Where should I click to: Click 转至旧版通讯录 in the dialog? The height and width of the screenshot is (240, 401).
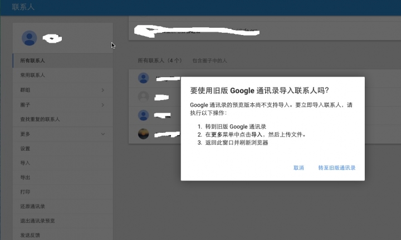tap(337, 168)
